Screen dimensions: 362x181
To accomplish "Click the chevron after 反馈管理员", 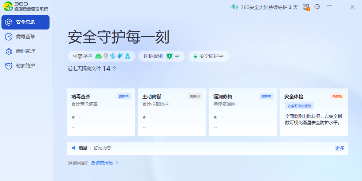I will pyautogui.click(x=117, y=163).
